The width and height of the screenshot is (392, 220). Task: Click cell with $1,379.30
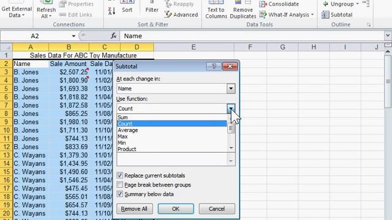pyautogui.click(x=69, y=155)
